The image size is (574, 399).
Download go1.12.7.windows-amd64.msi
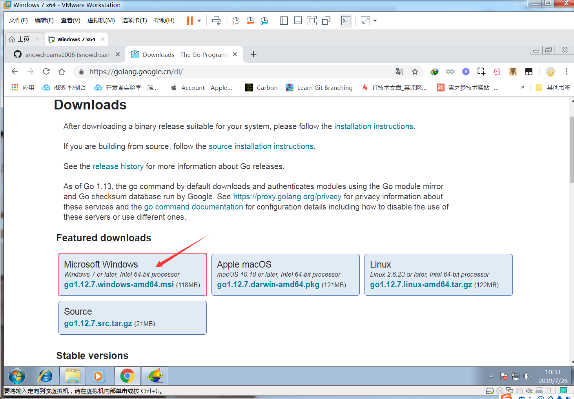pos(118,284)
